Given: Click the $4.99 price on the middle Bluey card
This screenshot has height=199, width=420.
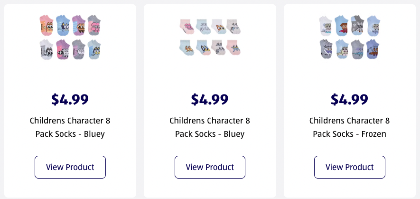Looking at the screenshot, I should click(210, 99).
